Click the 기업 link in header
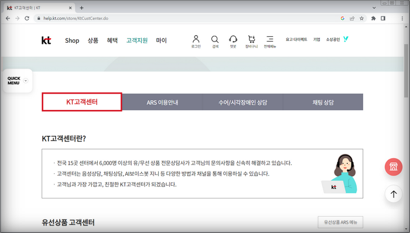Image resolution: width=410 pixels, height=233 pixels. coord(317,39)
